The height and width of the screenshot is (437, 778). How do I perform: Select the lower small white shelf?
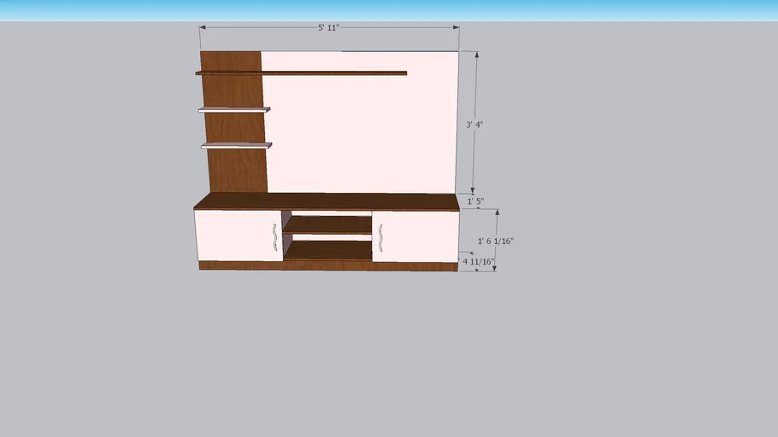coord(236,146)
